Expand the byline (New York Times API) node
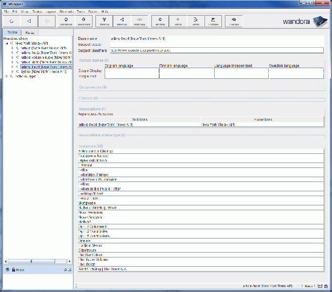This screenshot has width=332, height=292. pyautogui.click(x=12, y=72)
